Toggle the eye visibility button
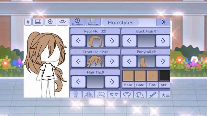The width and height of the screenshot is (207, 116). coord(62,22)
